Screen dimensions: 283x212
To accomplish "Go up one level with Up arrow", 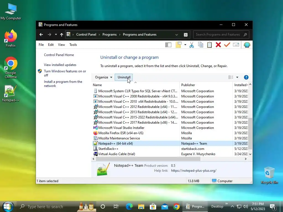I will tap(62, 35).
